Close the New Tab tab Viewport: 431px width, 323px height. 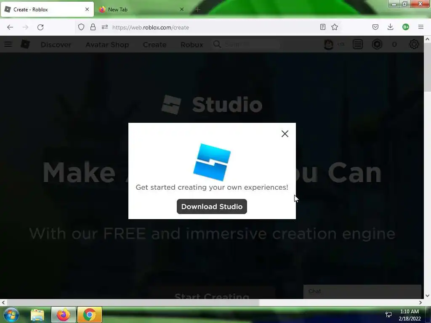click(182, 9)
